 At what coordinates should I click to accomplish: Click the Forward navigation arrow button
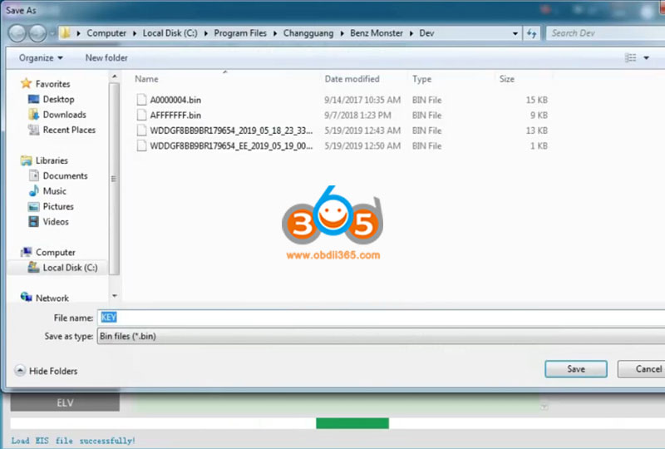click(38, 33)
